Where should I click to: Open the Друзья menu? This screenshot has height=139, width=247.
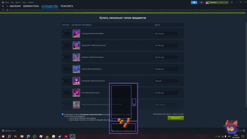(18, 2)
